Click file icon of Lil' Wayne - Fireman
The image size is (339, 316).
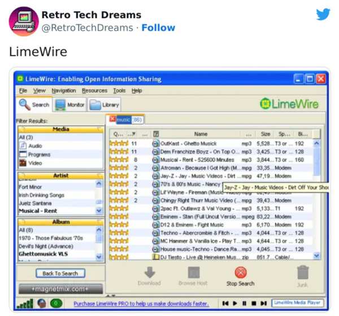pyautogui.click(x=156, y=192)
